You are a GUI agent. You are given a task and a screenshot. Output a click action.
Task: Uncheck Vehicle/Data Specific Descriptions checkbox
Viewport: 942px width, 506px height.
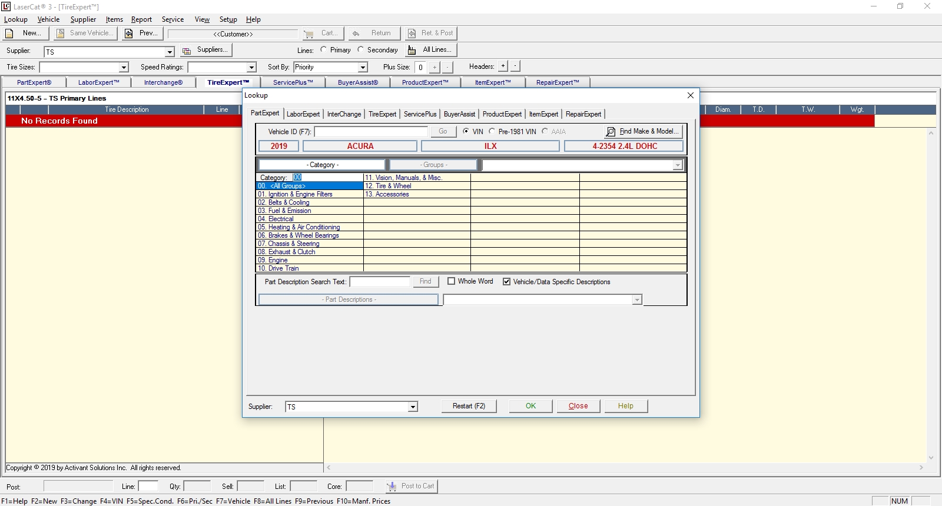pos(506,282)
